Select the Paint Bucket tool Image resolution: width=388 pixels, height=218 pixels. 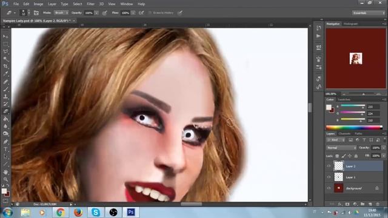(5, 119)
